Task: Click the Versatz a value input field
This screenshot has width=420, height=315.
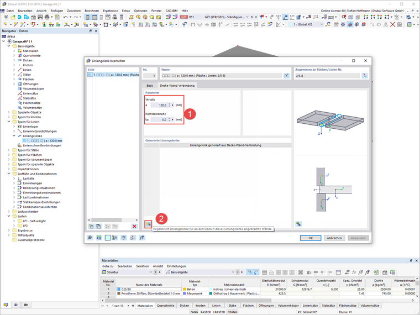Action: 159,105
